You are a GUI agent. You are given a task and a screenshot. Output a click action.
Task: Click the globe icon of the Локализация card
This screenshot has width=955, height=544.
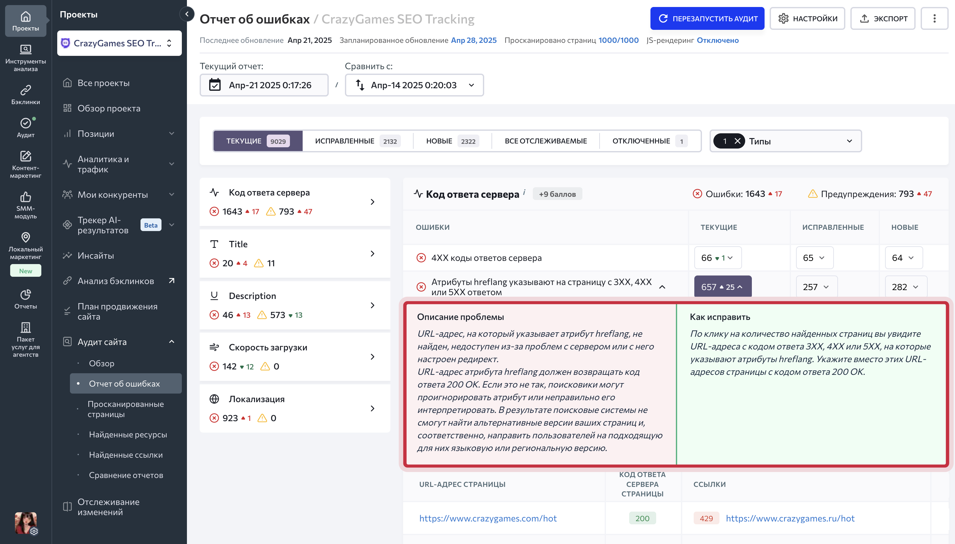pos(214,399)
